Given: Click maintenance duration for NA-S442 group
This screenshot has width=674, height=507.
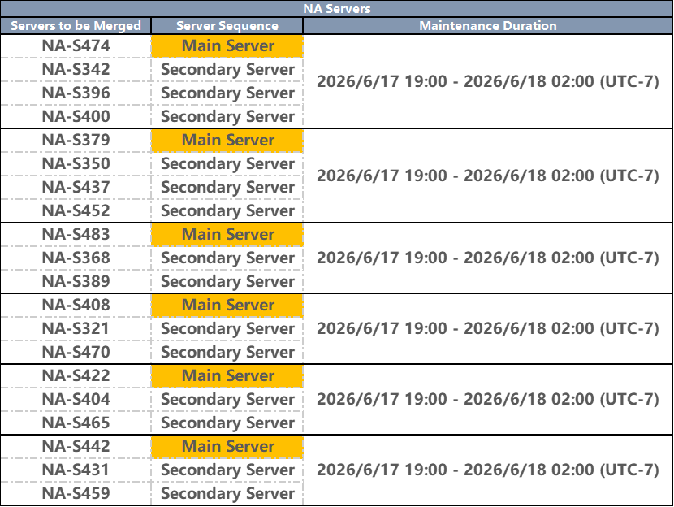Looking at the screenshot, I should [x=488, y=470].
